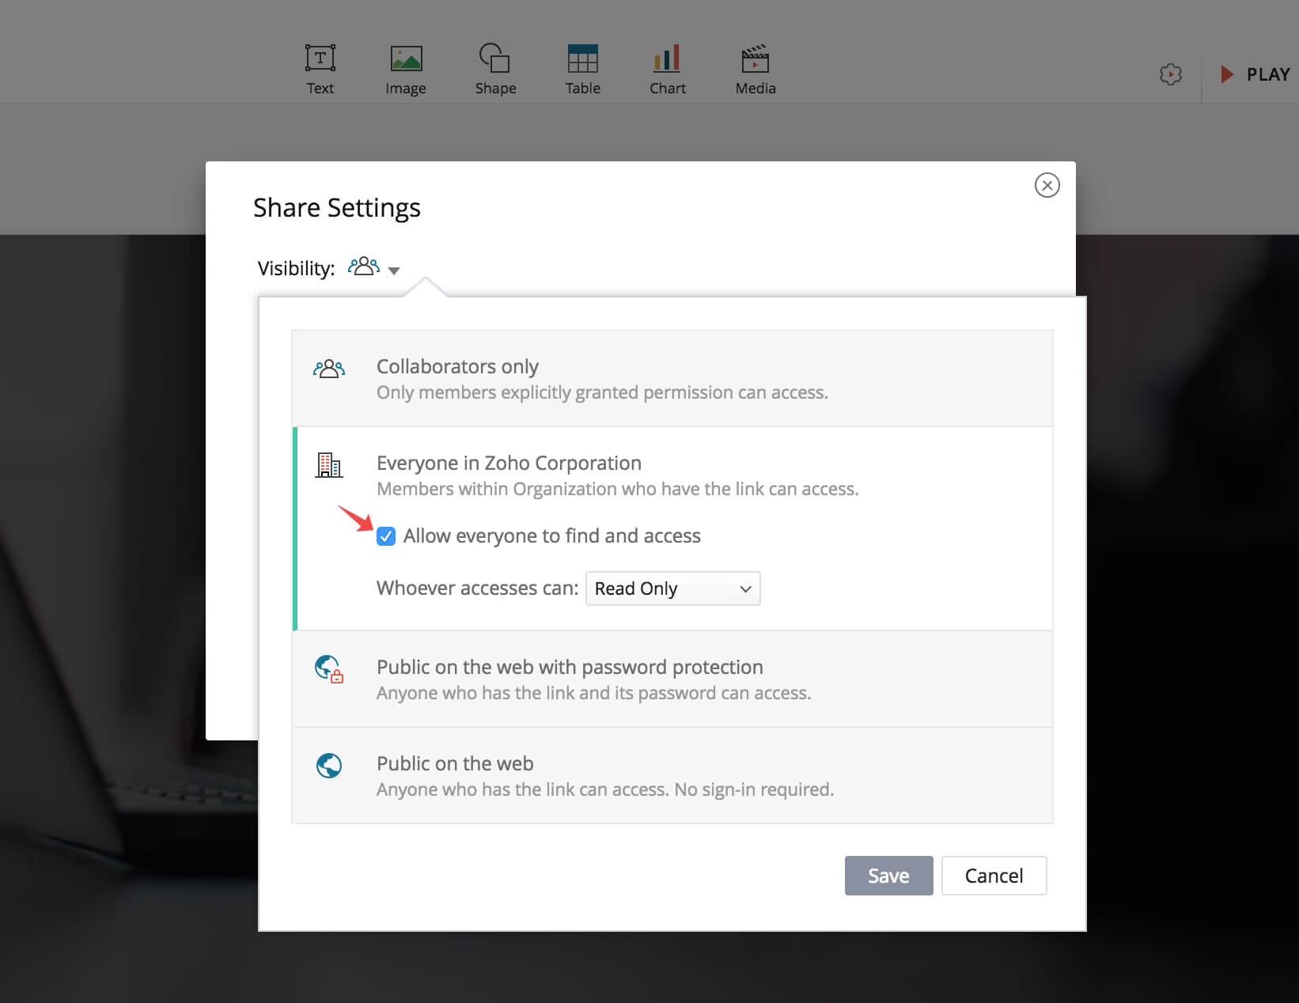Screen dimensions: 1299x1003
Task: Open the Read Only permission dropdown
Action: tap(673, 589)
